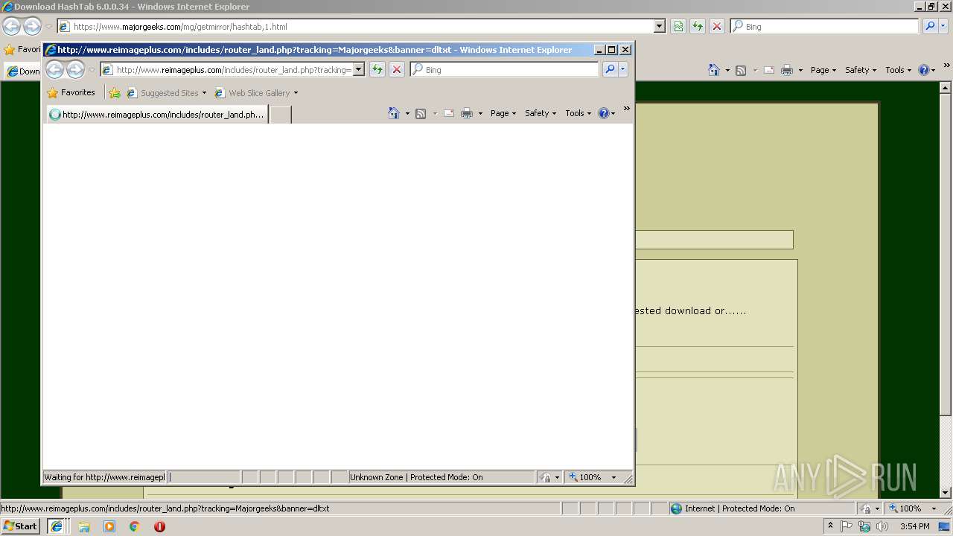Viewport: 953px width, 536px height.
Task: Click clock showing 3:54 PM
Action: coord(914,526)
